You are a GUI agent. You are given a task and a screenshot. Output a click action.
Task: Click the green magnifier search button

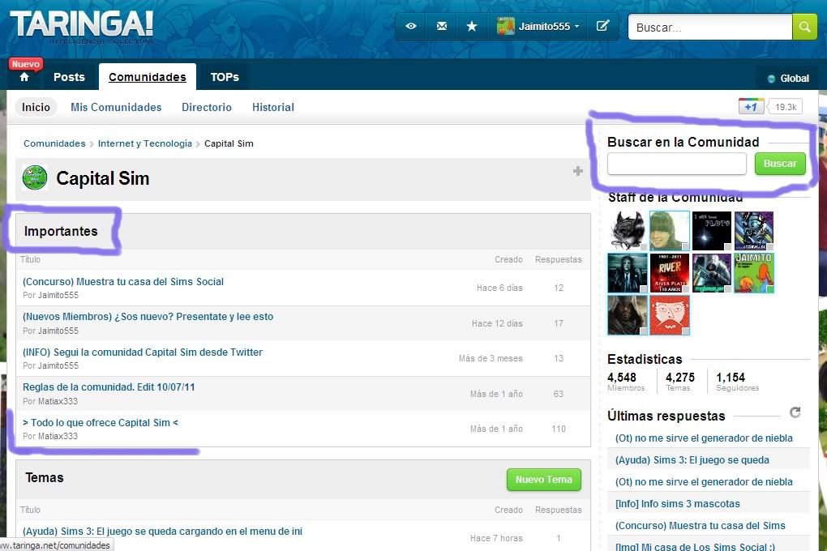805,27
